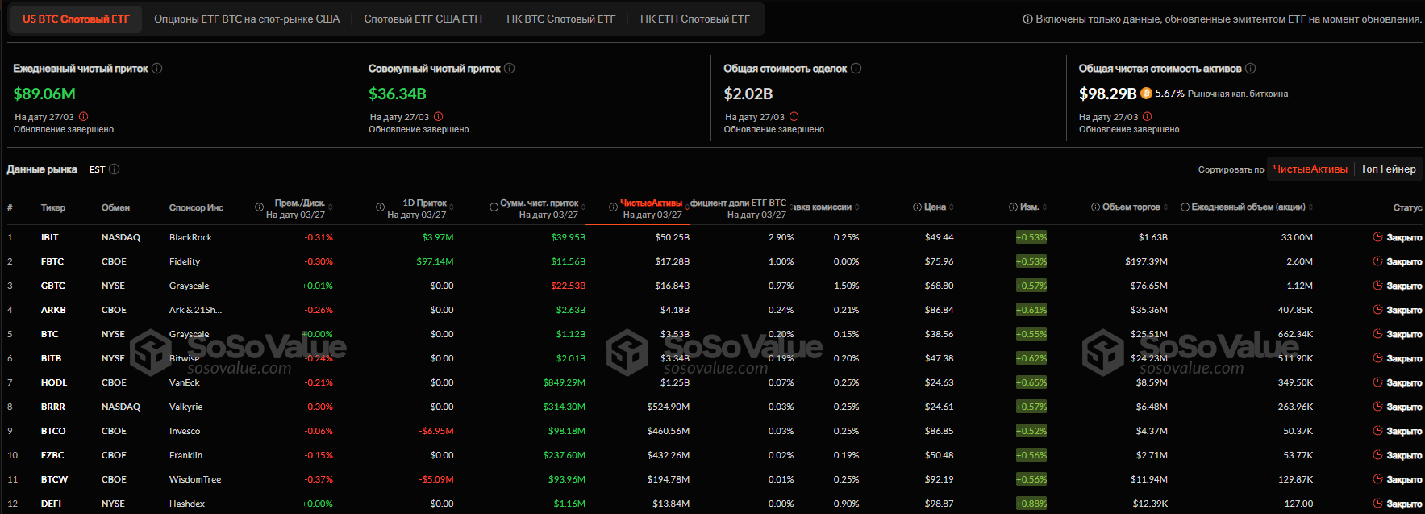
Task: Sort by Топ Гейнер button
Action: click(x=1388, y=169)
